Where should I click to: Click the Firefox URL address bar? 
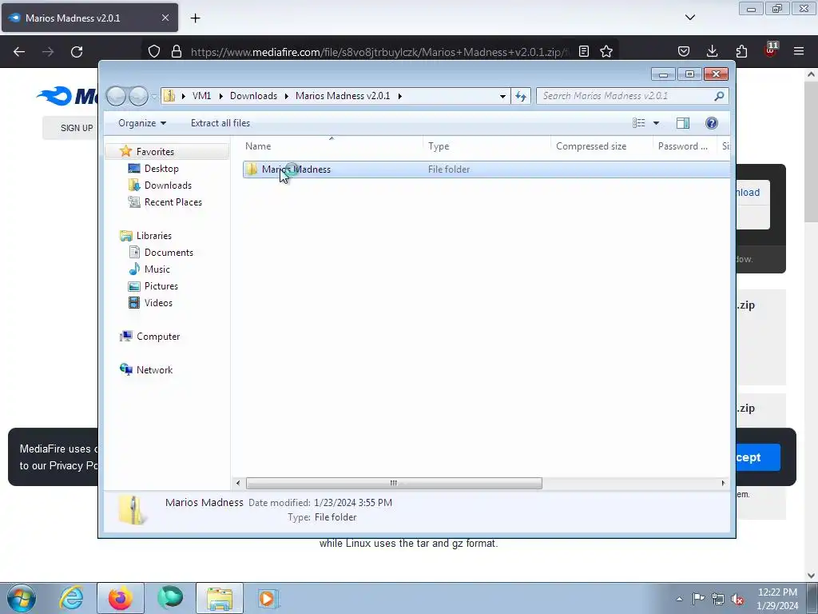pos(379,52)
